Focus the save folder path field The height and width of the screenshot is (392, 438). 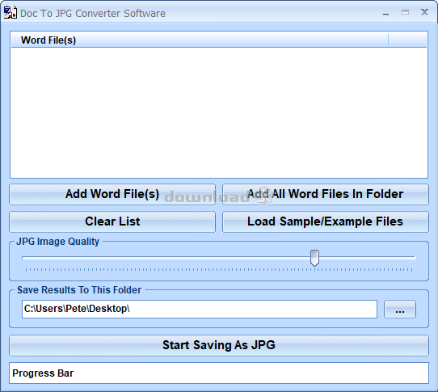pos(200,309)
